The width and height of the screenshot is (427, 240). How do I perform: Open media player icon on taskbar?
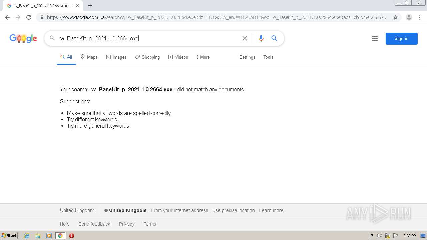[49, 236]
